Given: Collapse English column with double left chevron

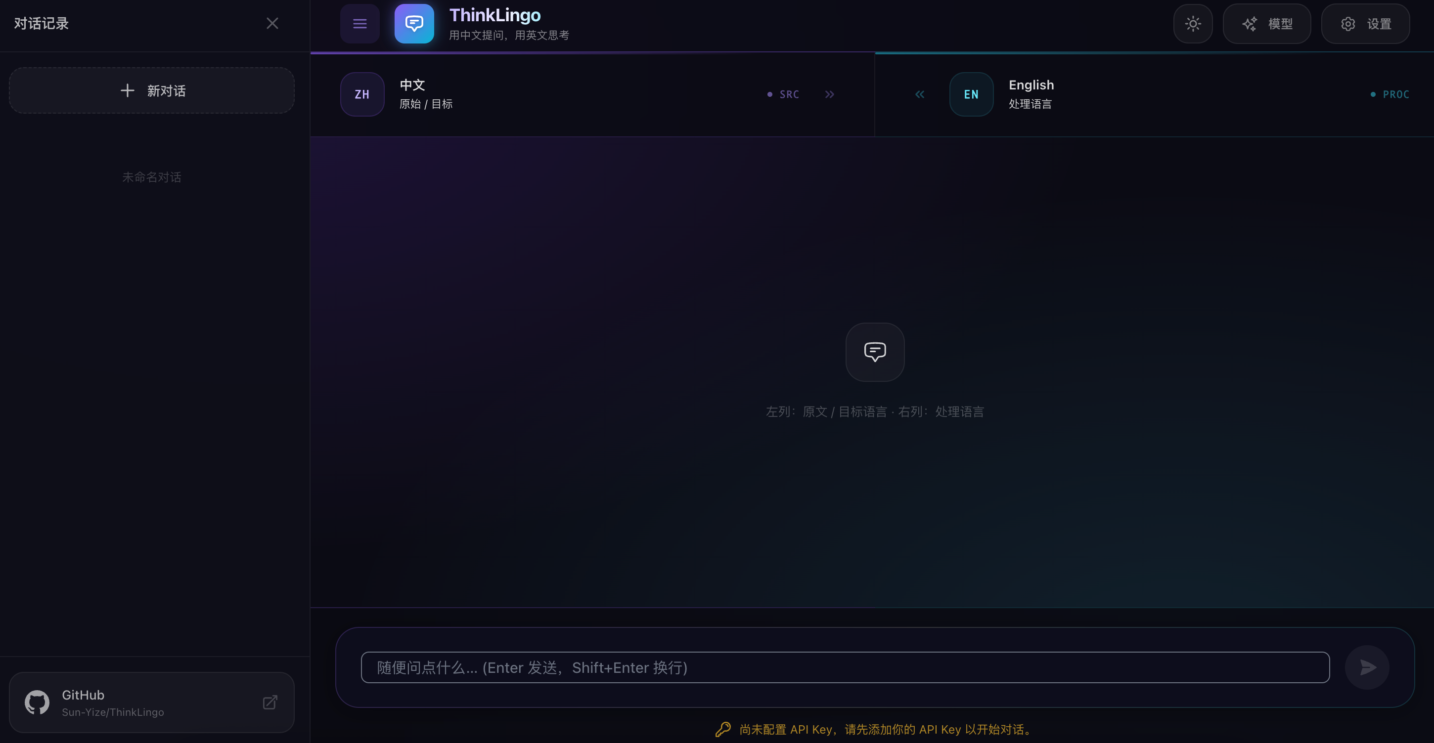Looking at the screenshot, I should click(920, 94).
